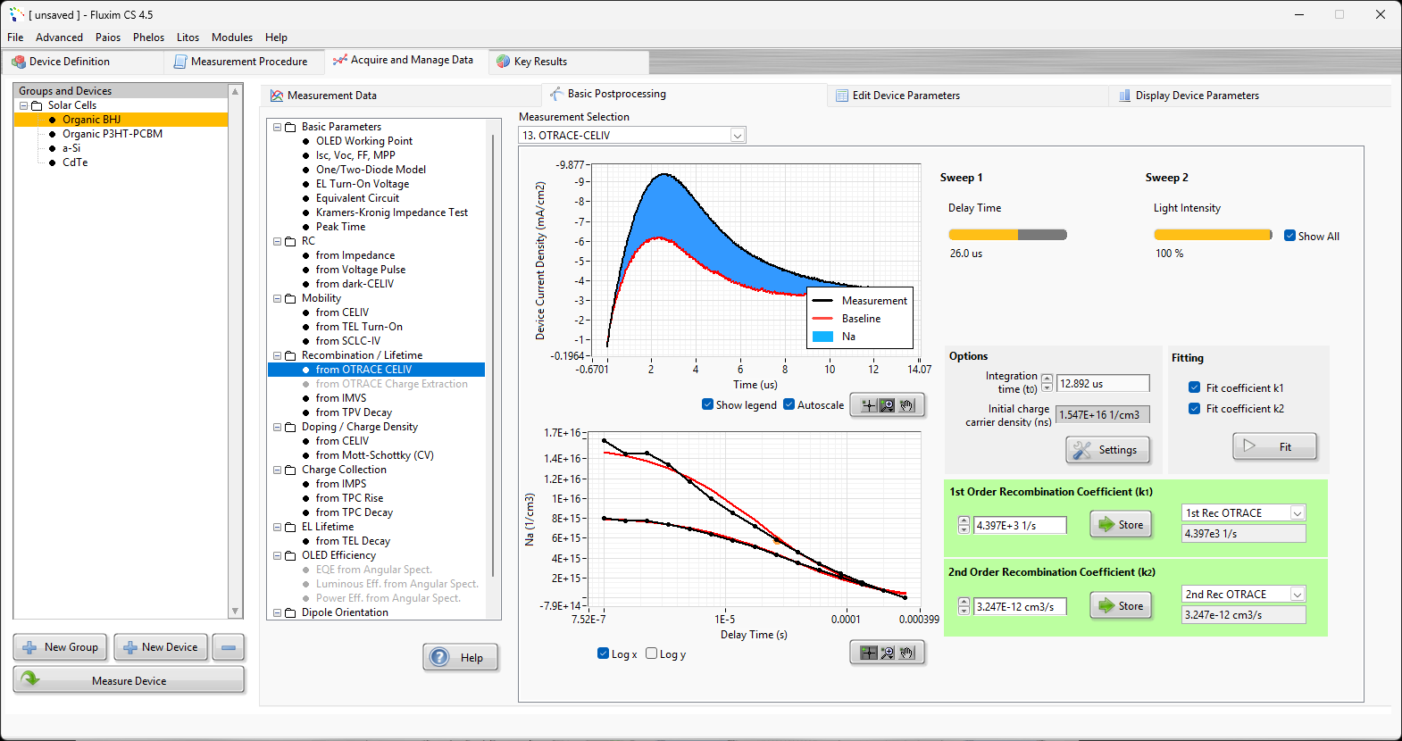Toggle the Show legend checkbox
1402x741 pixels.
pos(707,404)
